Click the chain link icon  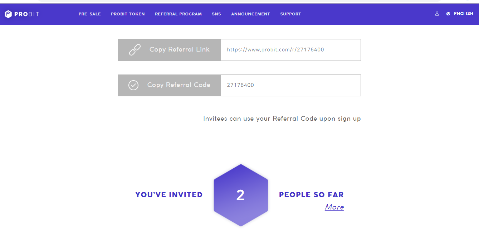click(x=135, y=50)
